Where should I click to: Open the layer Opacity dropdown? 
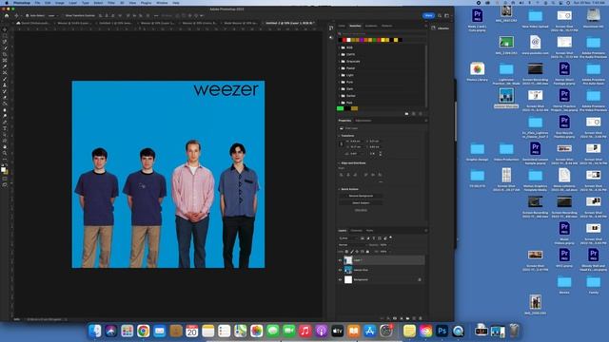[x=389, y=245]
